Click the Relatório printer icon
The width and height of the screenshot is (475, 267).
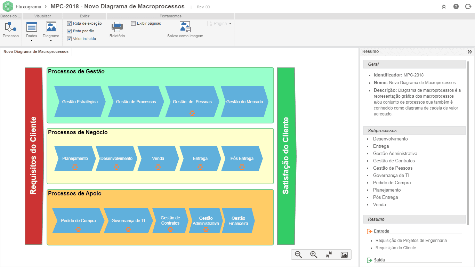pyautogui.click(x=117, y=27)
